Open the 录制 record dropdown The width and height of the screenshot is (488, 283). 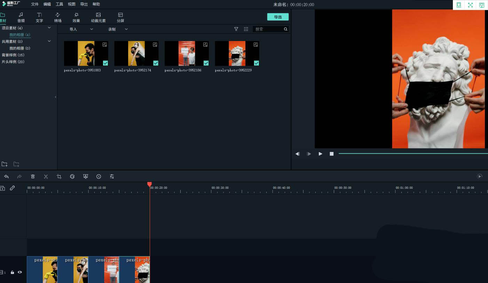(x=118, y=29)
